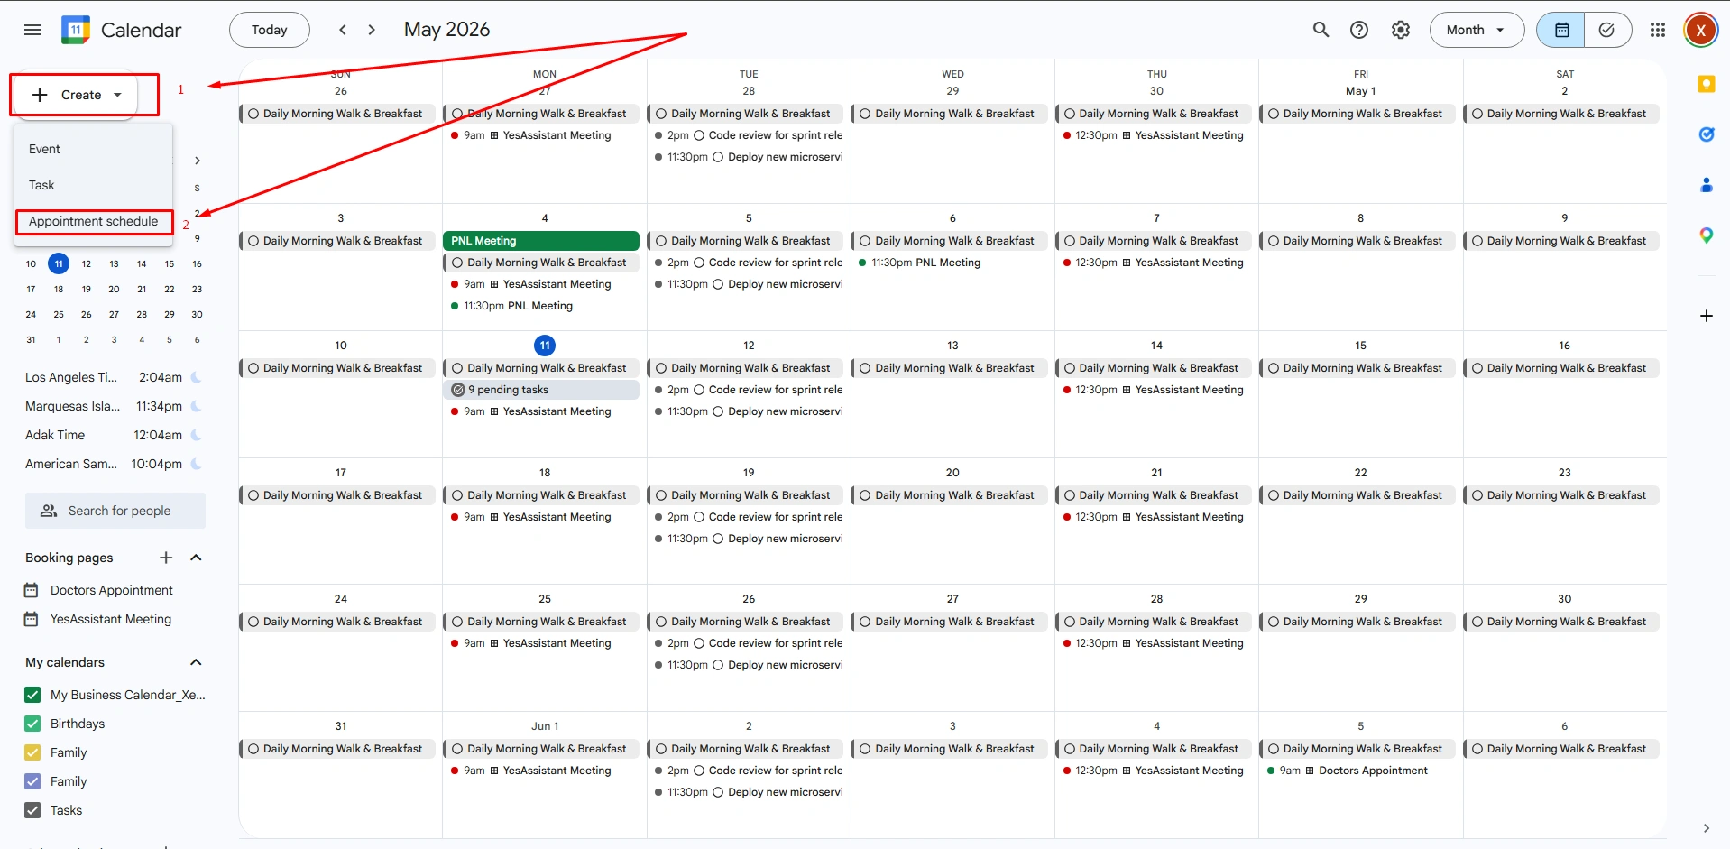This screenshot has width=1730, height=849.
Task: Open the Settings gear menu
Action: 1400,30
